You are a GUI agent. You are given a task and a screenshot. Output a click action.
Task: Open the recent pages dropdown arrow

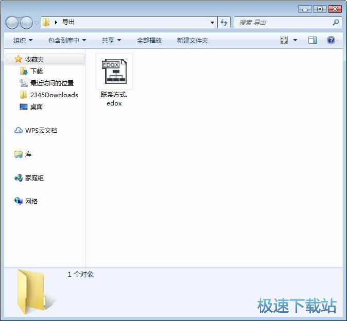pos(37,23)
